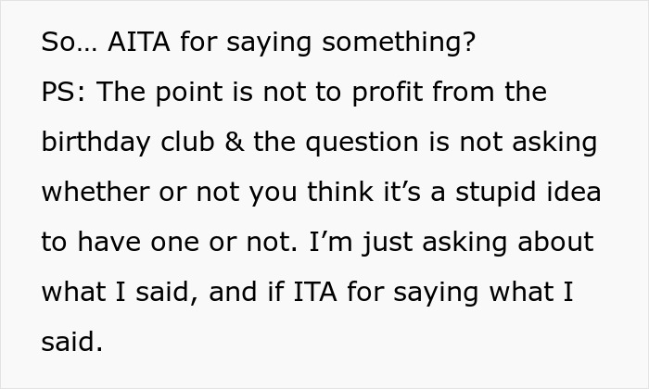Click the opening word "So…"
The image size is (649, 389).
click(x=69, y=43)
